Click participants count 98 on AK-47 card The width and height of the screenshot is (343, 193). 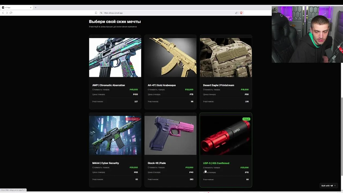(192, 102)
